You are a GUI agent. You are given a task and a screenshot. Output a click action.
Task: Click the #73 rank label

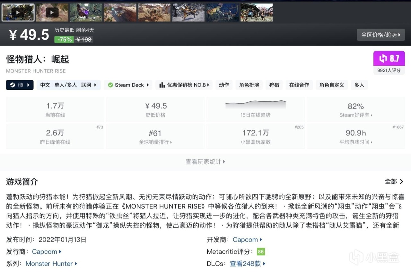(x=100, y=127)
